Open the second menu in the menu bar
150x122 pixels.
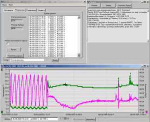(x=11, y=5)
